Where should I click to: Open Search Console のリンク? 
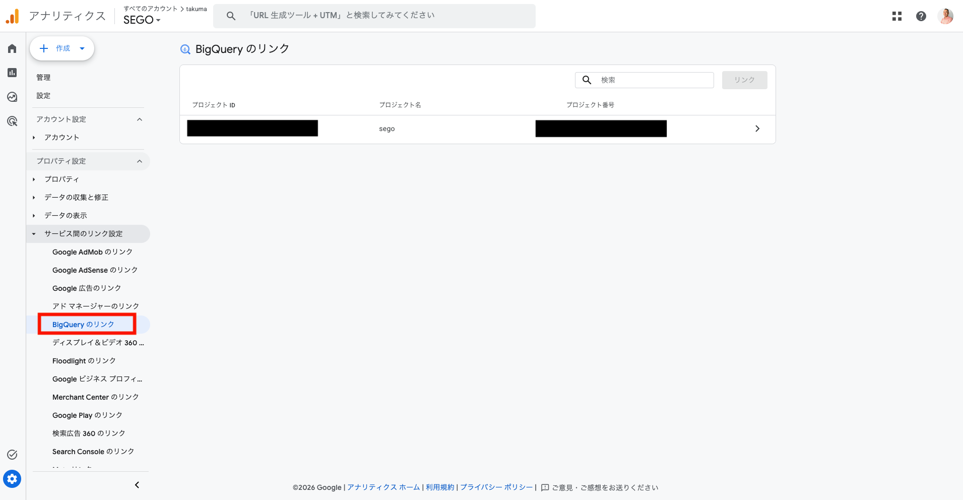[x=93, y=452]
